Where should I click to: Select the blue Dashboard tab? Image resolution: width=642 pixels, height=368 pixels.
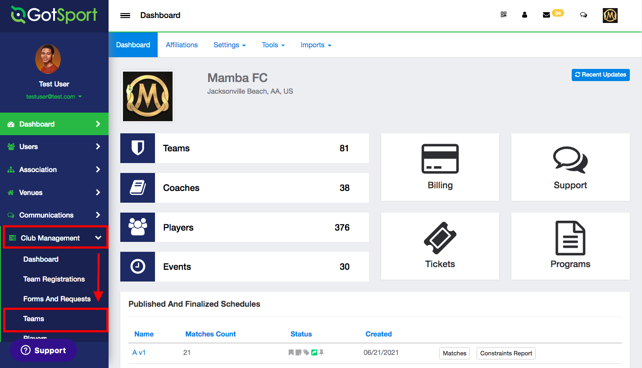133,45
